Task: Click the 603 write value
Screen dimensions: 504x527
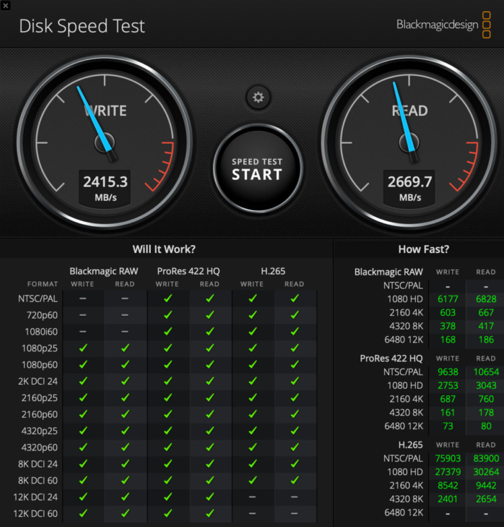Action: [447, 312]
